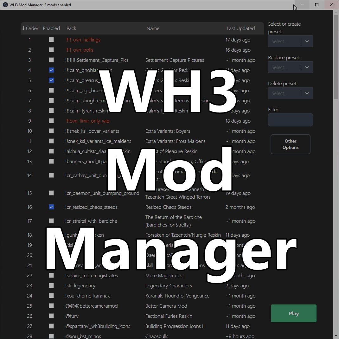
Task: Disable the !cr_resized_chaos_steeds mod checkbox
Action: 51,207
